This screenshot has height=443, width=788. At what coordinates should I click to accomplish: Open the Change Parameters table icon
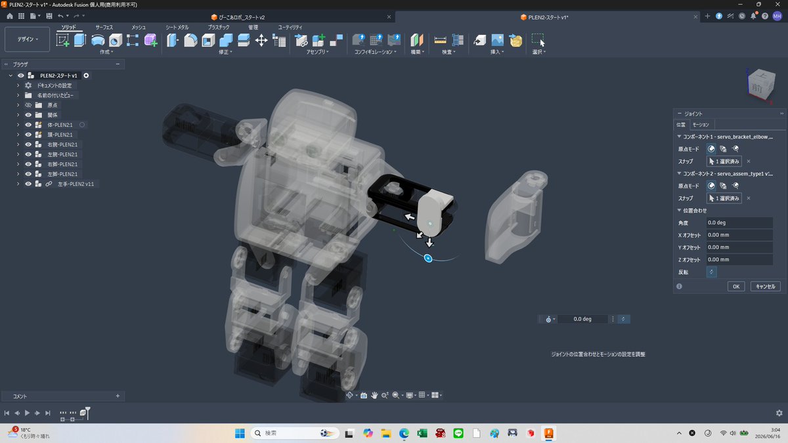[x=279, y=40]
